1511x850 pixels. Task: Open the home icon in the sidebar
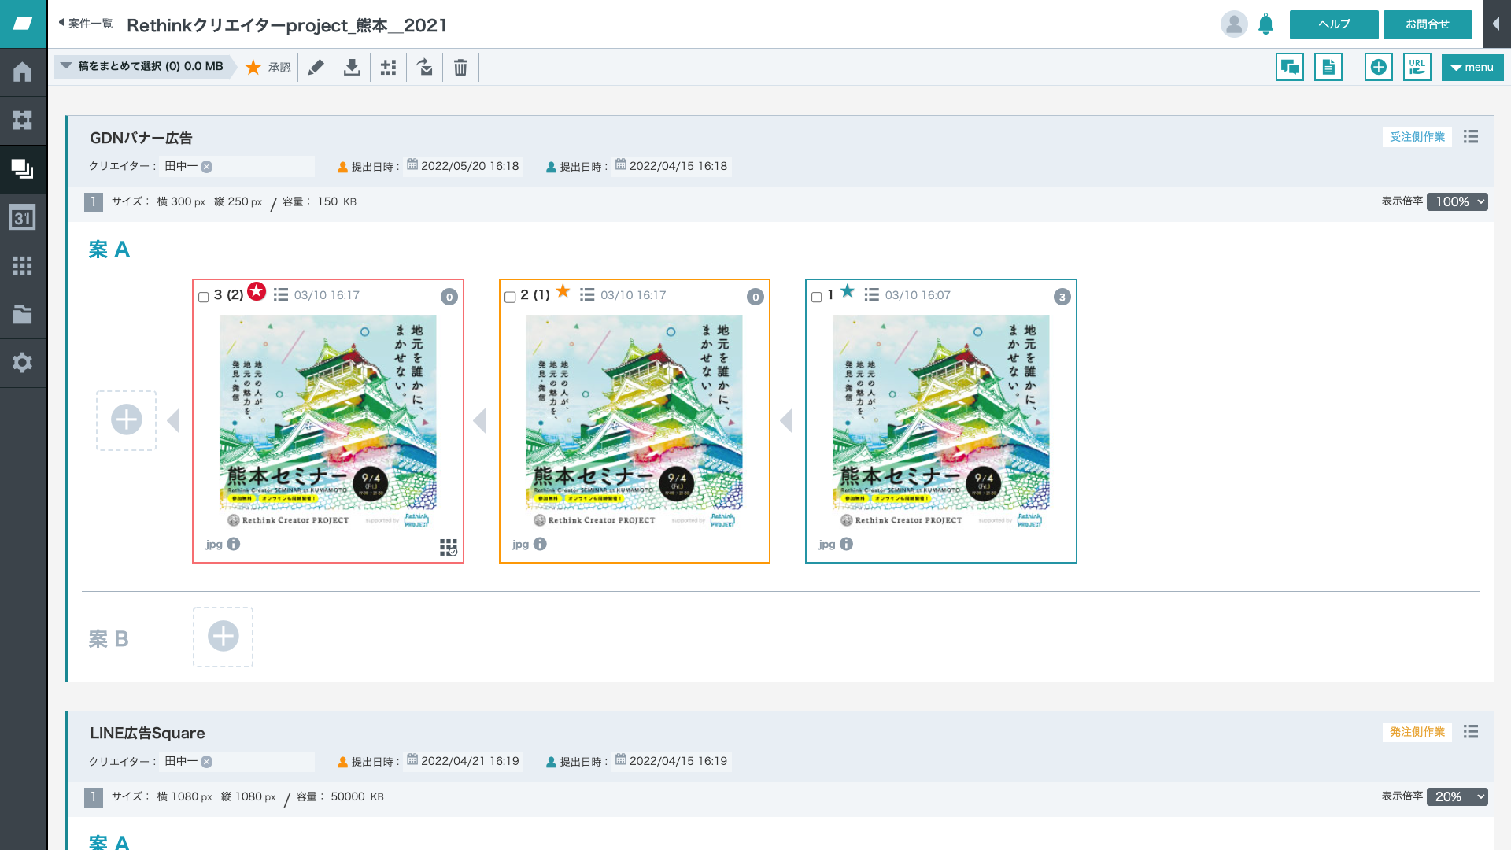(x=22, y=72)
